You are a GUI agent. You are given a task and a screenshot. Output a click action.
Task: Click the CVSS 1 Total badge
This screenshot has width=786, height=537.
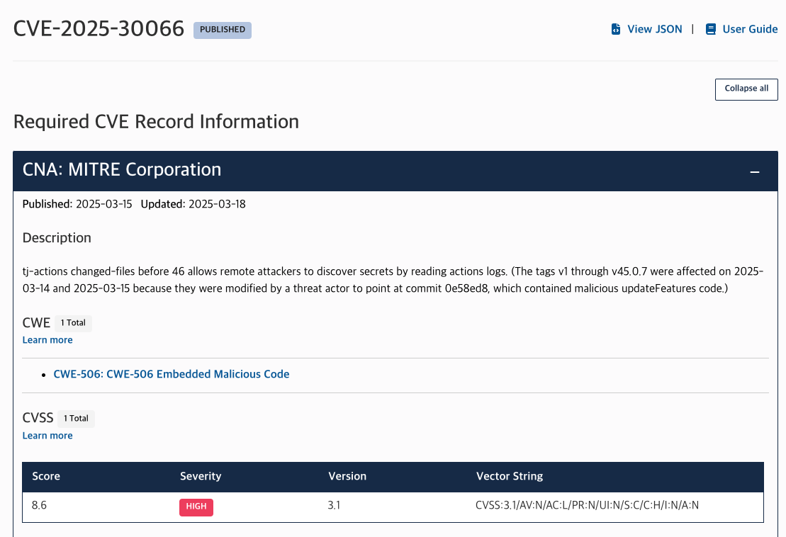77,418
